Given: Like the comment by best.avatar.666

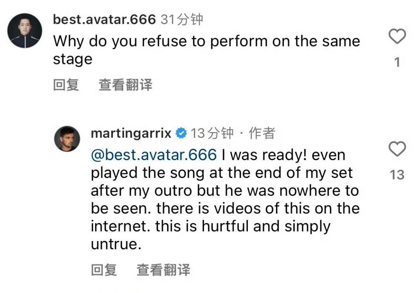Looking at the screenshot, I should [x=397, y=37].
